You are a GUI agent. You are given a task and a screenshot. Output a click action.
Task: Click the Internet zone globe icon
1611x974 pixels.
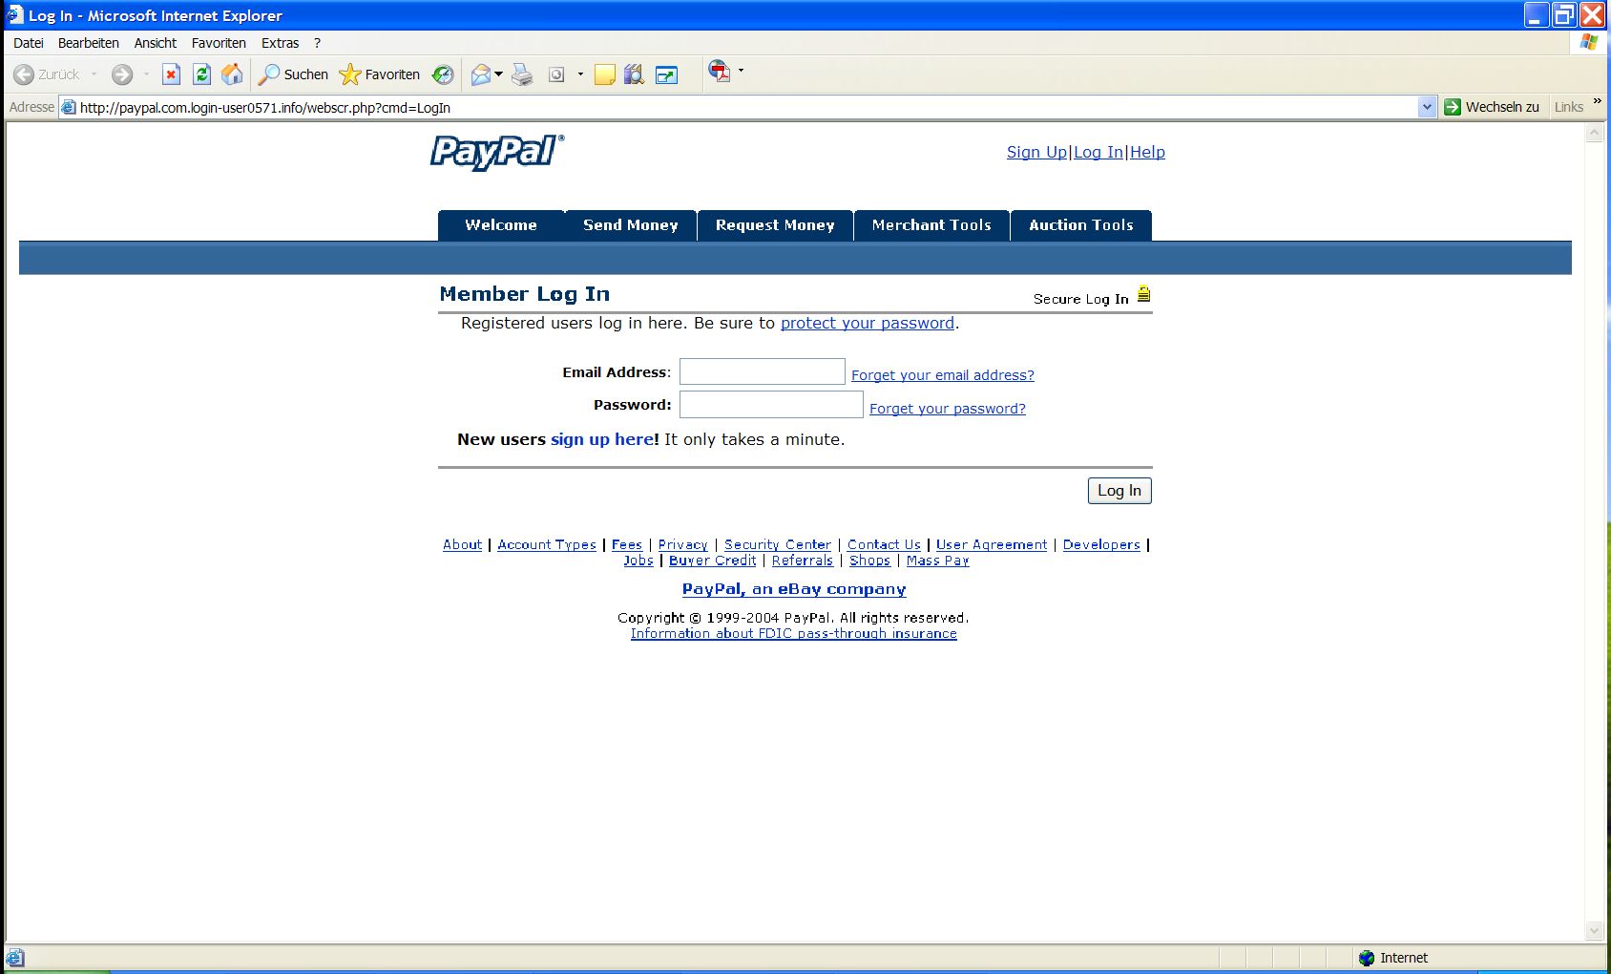pos(1367,958)
